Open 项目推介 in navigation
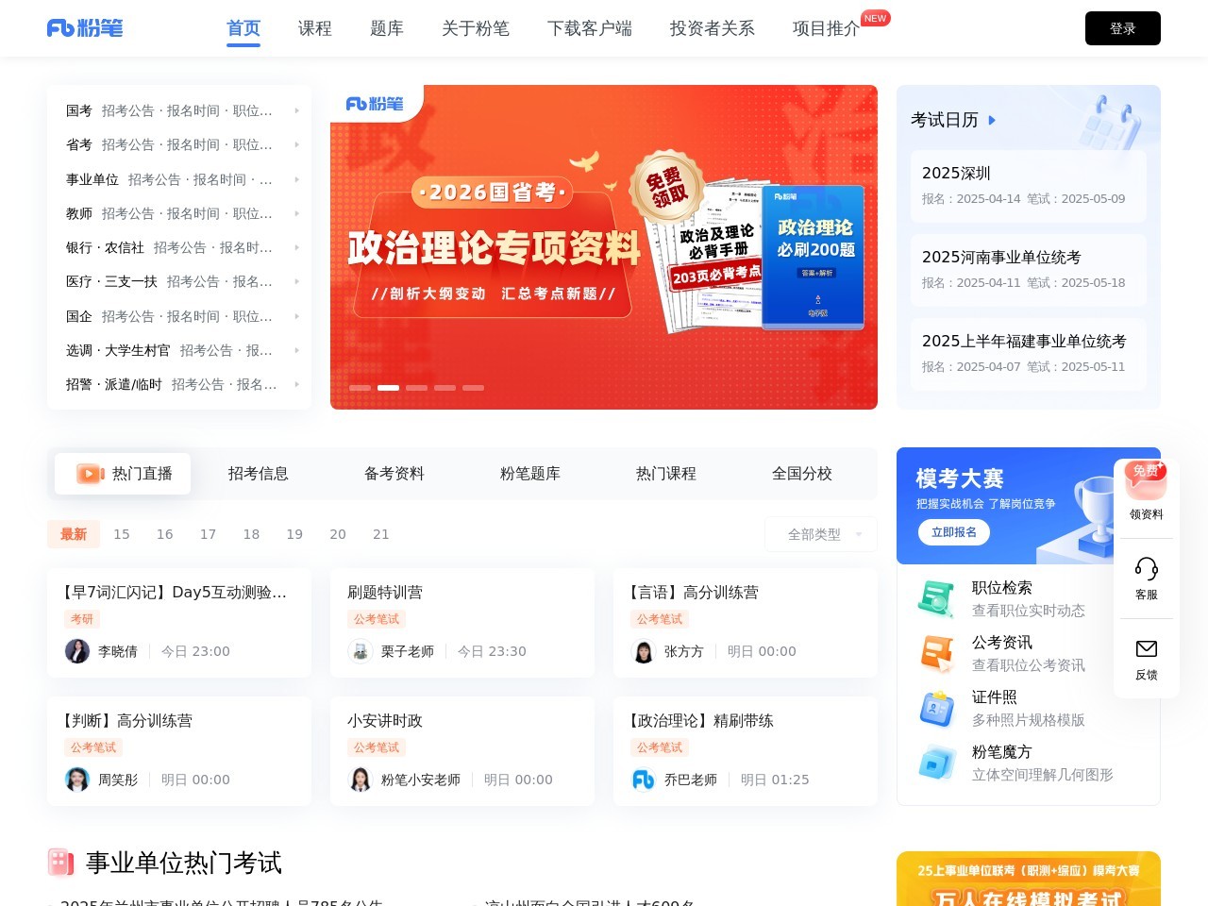This screenshot has height=906, width=1208. coord(827,28)
